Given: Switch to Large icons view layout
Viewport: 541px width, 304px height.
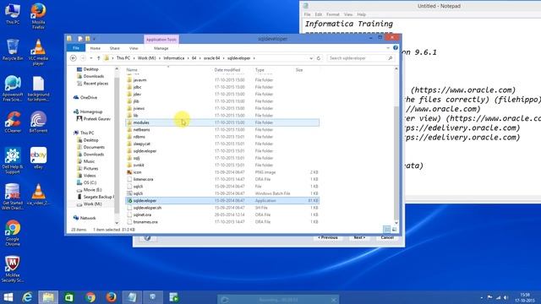Looking at the screenshot, I should 395,230.
